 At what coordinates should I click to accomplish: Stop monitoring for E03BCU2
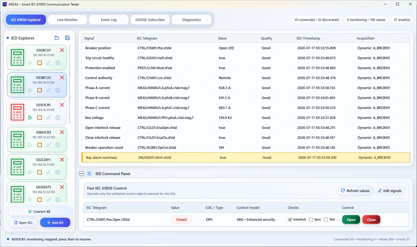pyautogui.click(x=40, y=90)
